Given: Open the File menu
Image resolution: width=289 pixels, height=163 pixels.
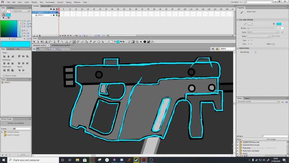Looking at the screenshot, I should pyautogui.click(x=9, y=2).
